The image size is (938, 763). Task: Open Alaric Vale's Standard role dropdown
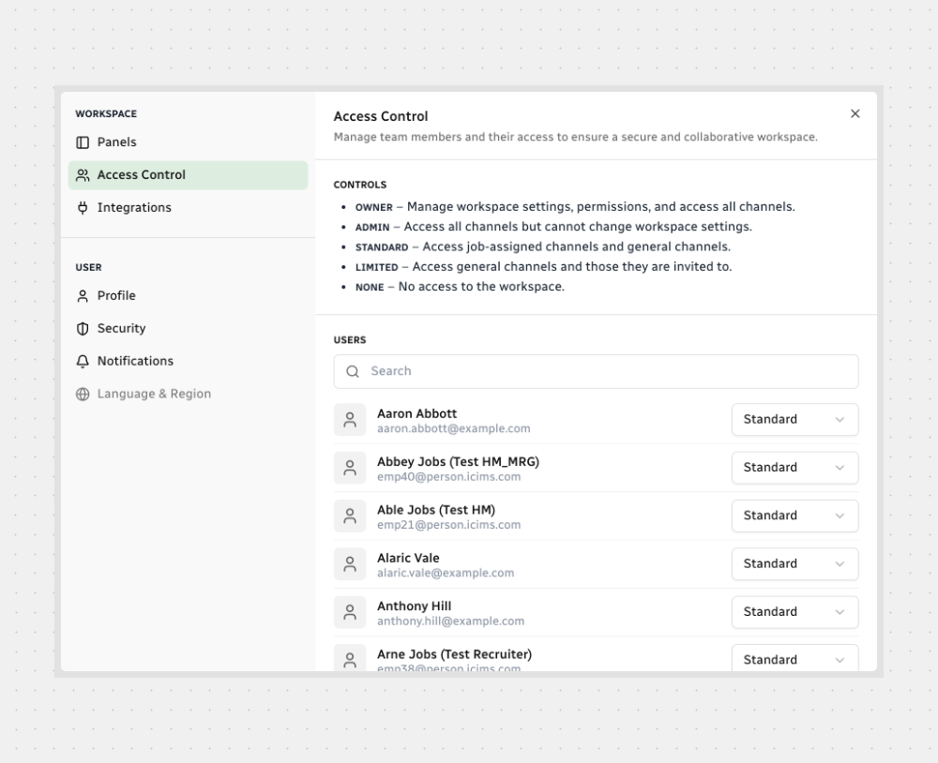(794, 564)
